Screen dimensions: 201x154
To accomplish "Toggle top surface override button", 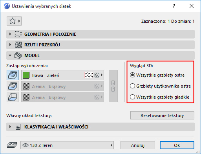I will [13, 75].
